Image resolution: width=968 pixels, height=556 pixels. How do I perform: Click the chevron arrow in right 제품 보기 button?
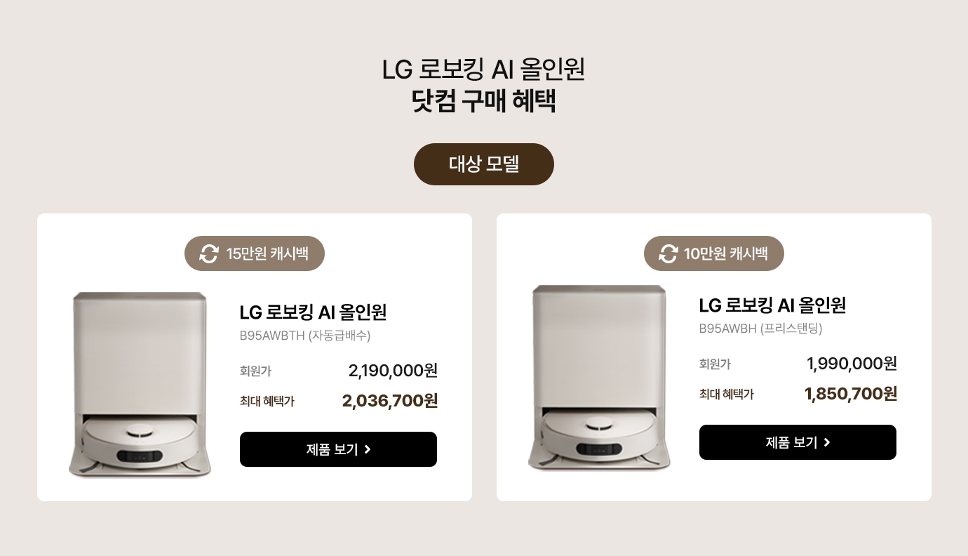coord(827,442)
